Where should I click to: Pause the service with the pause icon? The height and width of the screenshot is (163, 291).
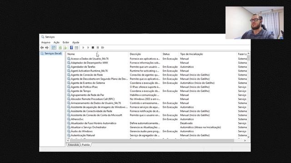point(98,48)
